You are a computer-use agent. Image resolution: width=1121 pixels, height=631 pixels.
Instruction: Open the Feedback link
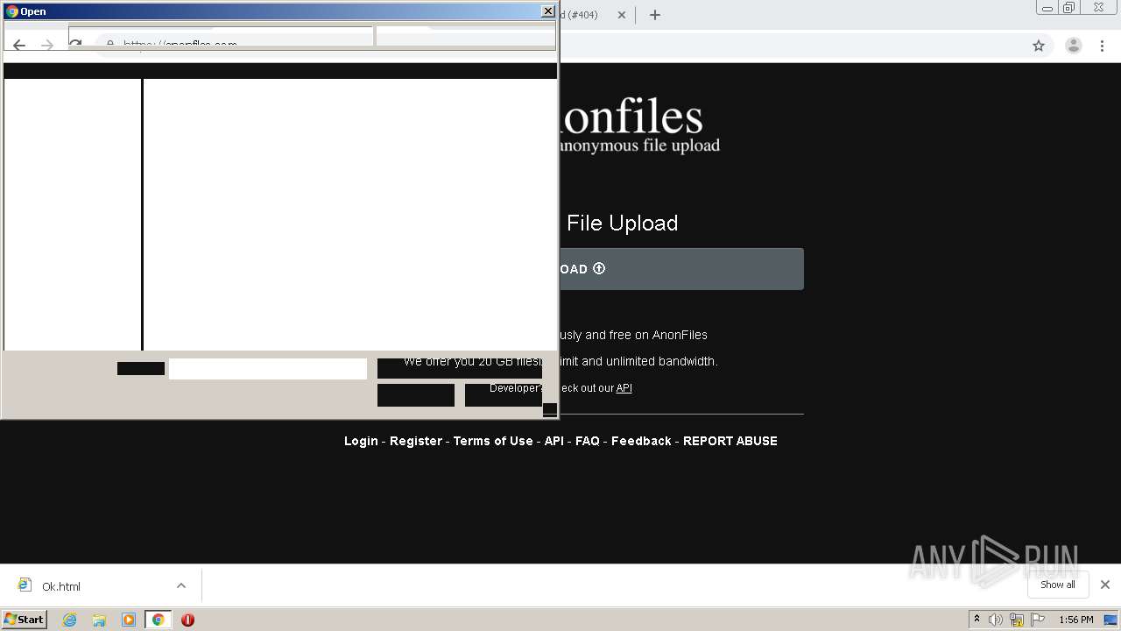(x=641, y=441)
